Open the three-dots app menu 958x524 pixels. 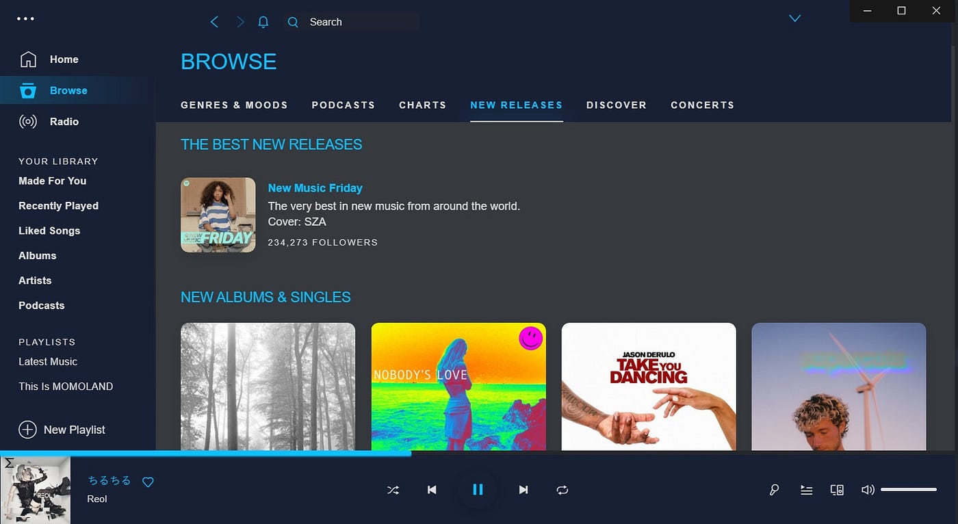(25, 18)
